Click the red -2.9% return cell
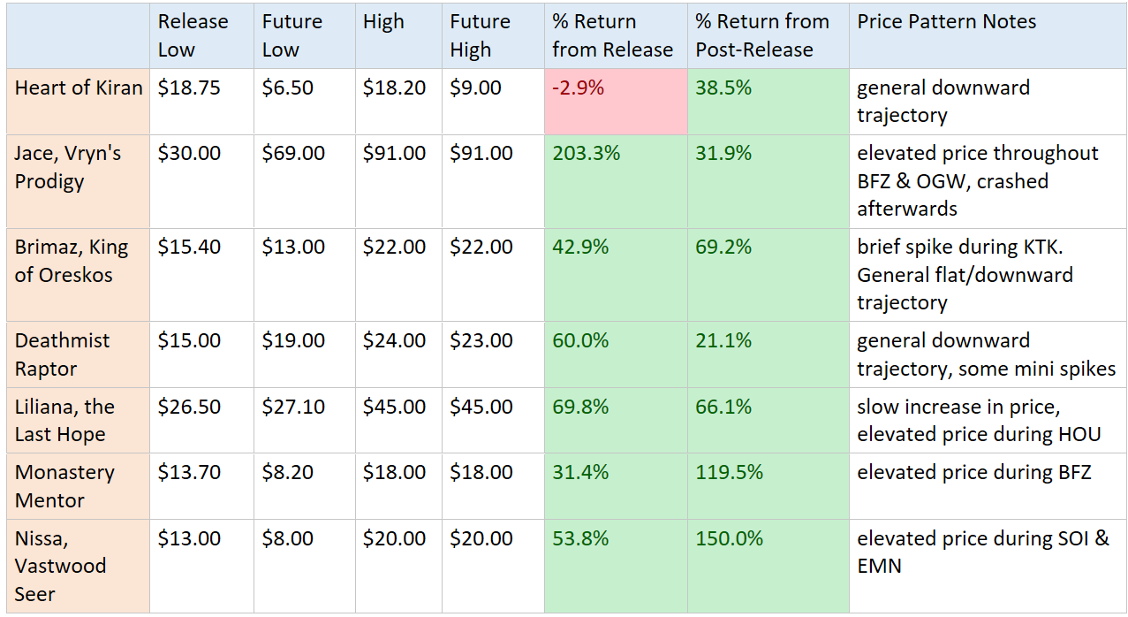The height and width of the screenshot is (617, 1128). [616, 102]
